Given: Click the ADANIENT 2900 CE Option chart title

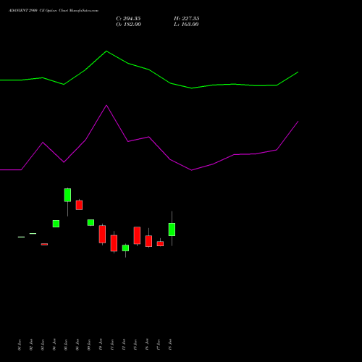Looking at the screenshot, I should pos(54,11).
